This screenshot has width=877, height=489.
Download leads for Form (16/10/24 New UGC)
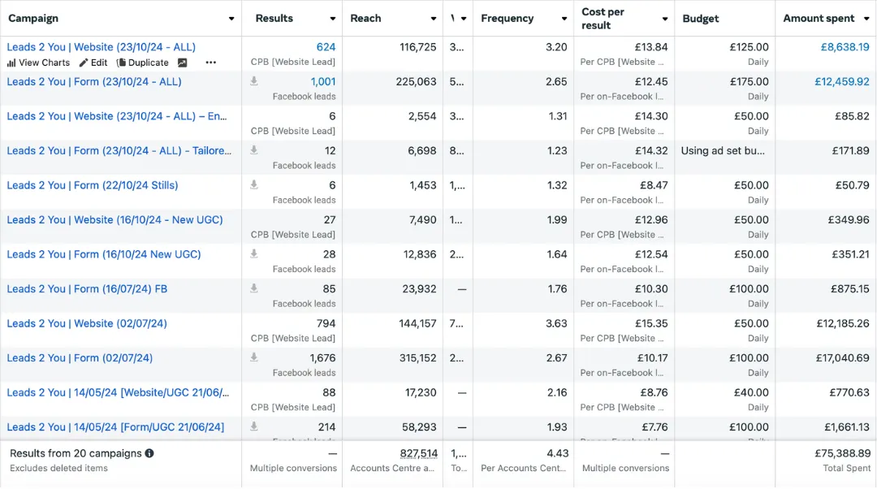[x=254, y=253]
